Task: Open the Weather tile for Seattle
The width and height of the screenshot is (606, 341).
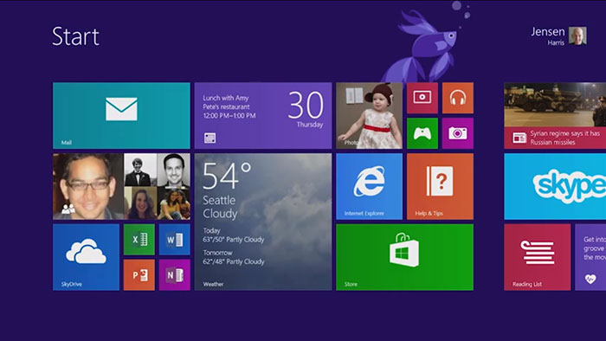Action: [263, 222]
